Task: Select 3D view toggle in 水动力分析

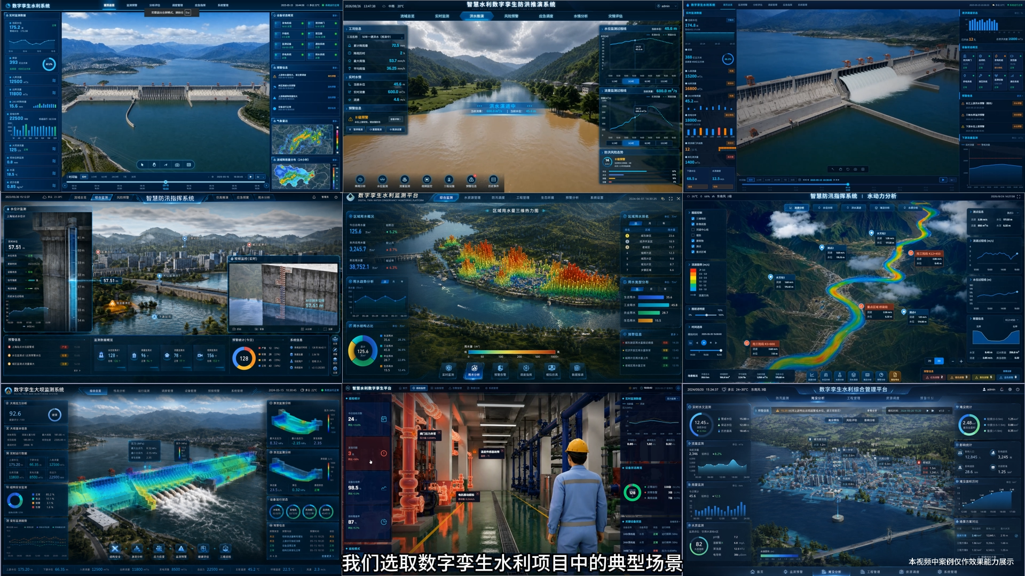Action: [x=939, y=361]
